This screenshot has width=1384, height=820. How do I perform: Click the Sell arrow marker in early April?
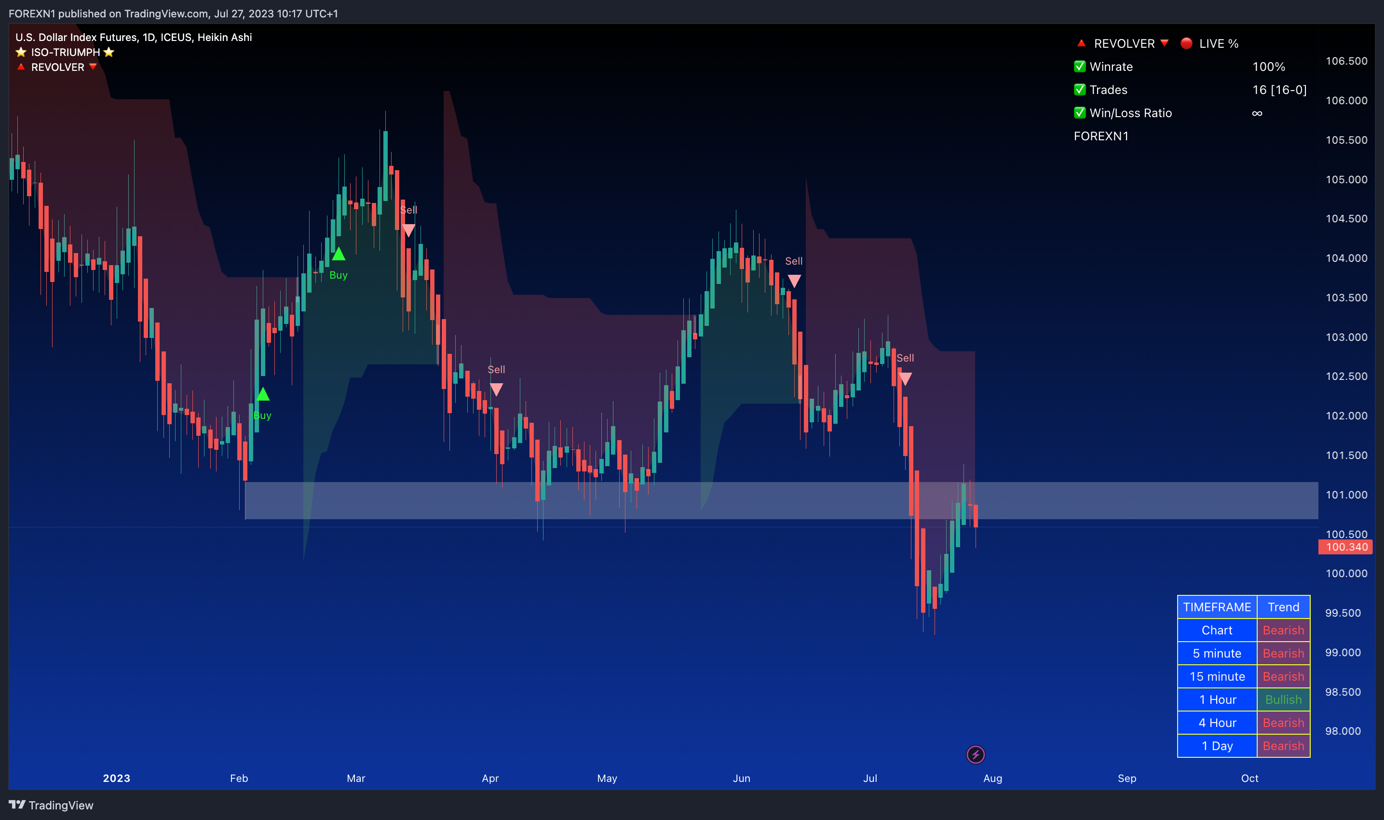(x=496, y=390)
